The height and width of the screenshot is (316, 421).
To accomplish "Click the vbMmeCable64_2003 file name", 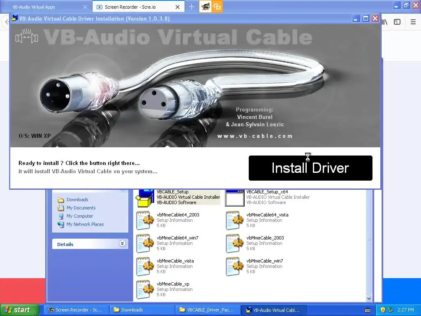I will click(x=178, y=215).
